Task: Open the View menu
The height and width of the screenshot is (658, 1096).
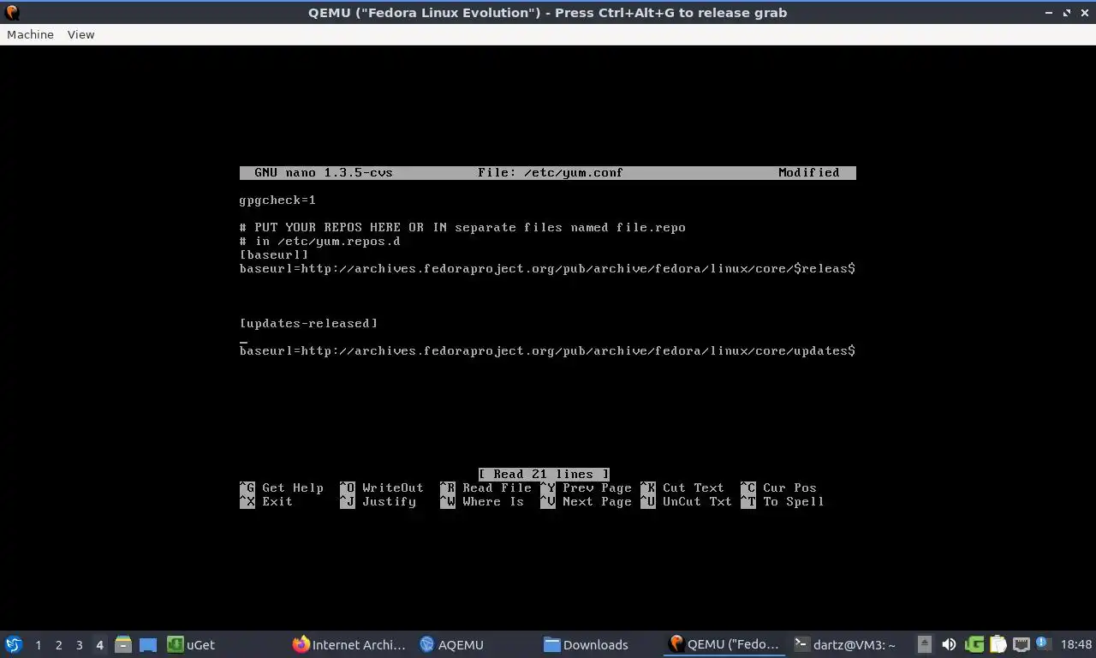Action: coord(80,34)
